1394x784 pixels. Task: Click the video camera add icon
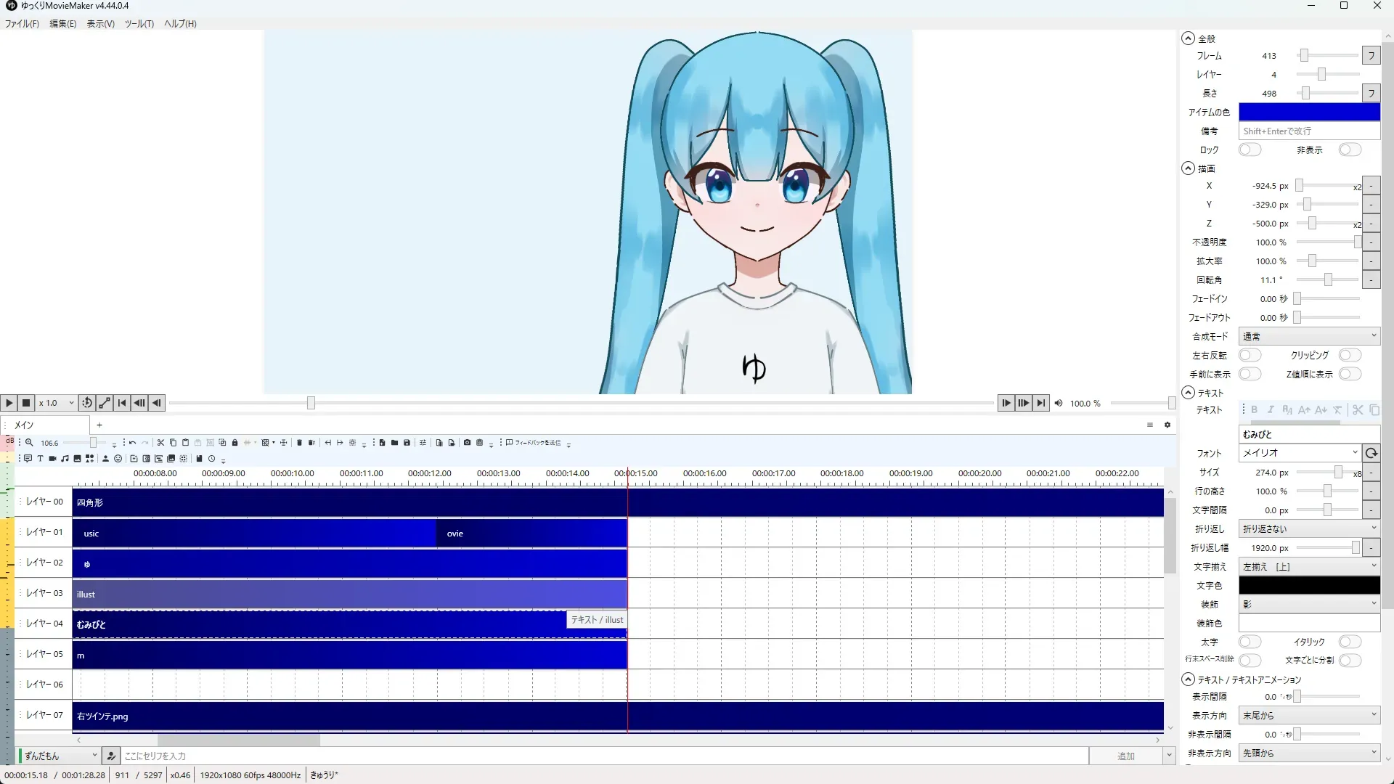52,459
